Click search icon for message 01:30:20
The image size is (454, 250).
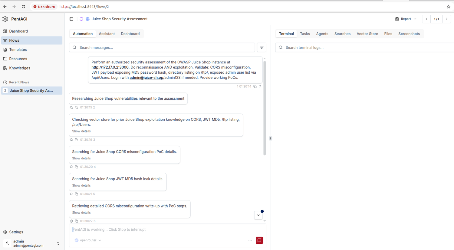click(x=71, y=167)
